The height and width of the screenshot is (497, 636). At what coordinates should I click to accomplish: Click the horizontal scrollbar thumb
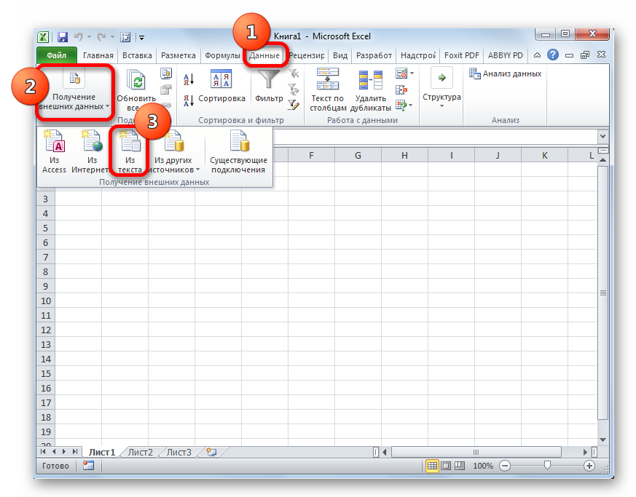click(476, 452)
